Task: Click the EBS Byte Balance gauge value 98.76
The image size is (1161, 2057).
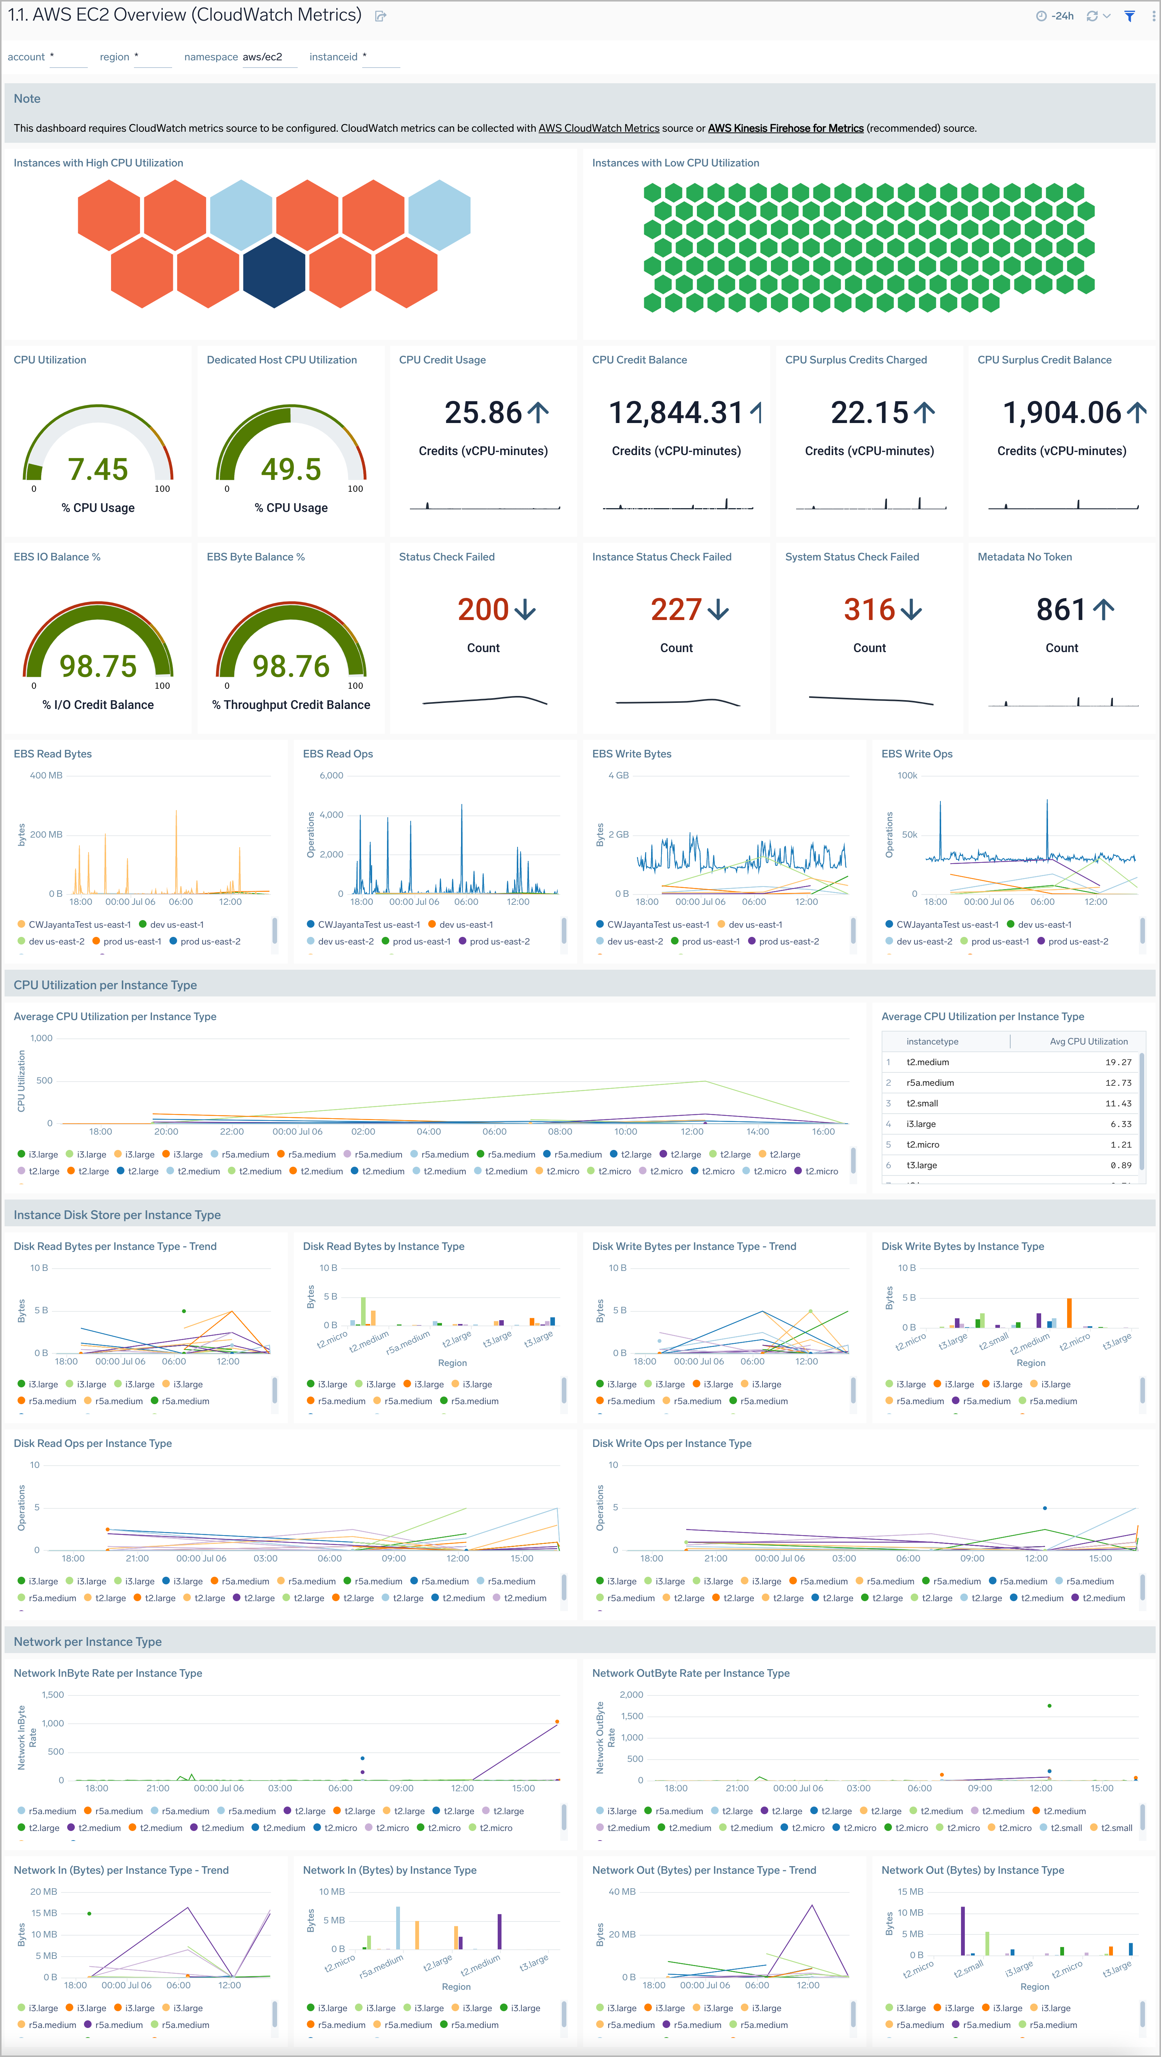Action: click(x=292, y=667)
